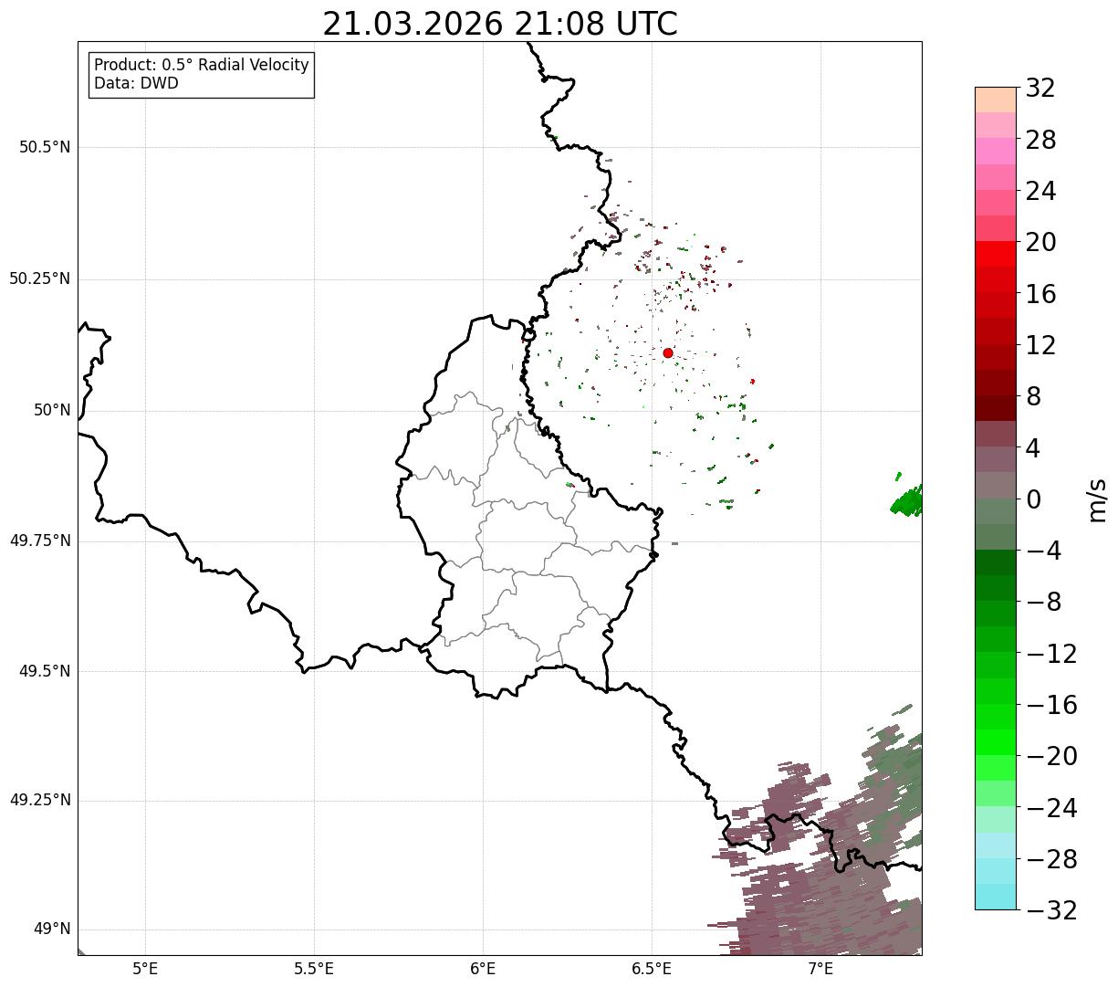Click the colorbar value 24
The width and height of the screenshot is (1118, 987).
tap(1040, 191)
